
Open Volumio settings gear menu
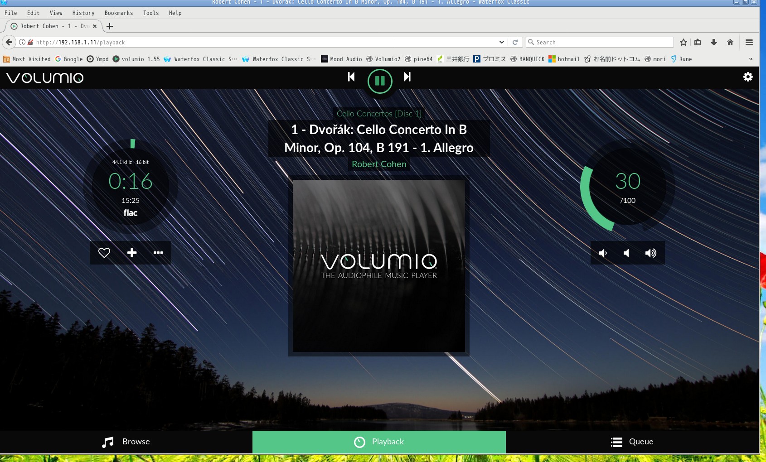point(748,77)
